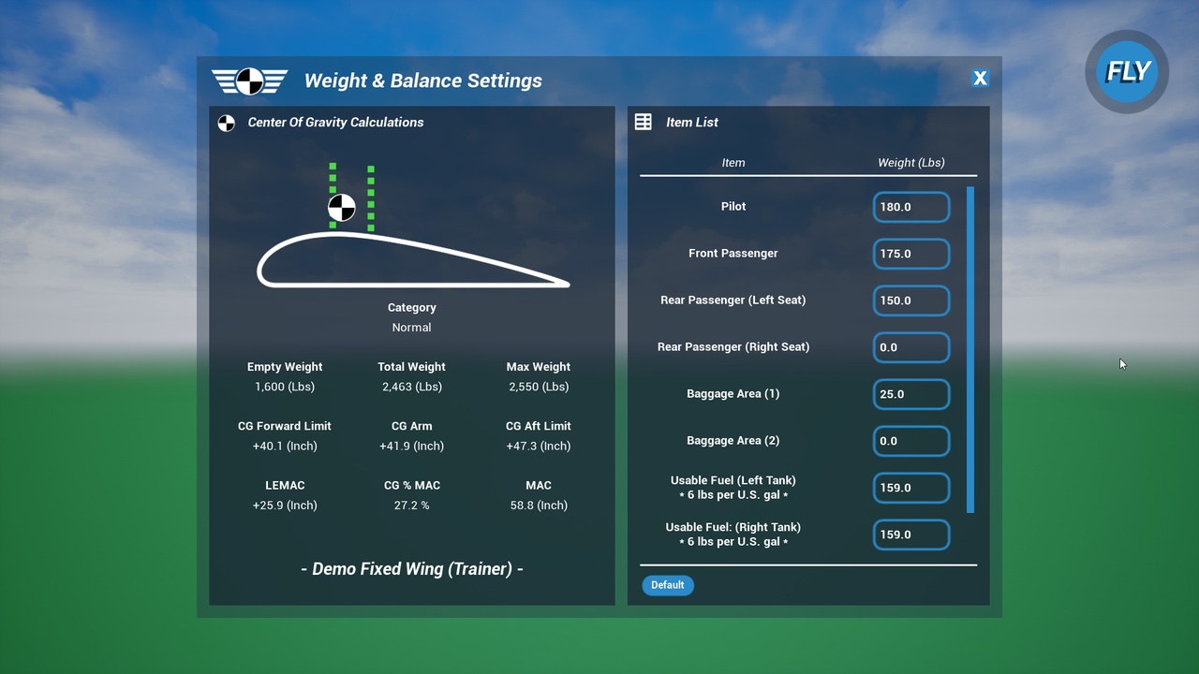Edit the Baggage Area (1) weight field

pos(911,394)
